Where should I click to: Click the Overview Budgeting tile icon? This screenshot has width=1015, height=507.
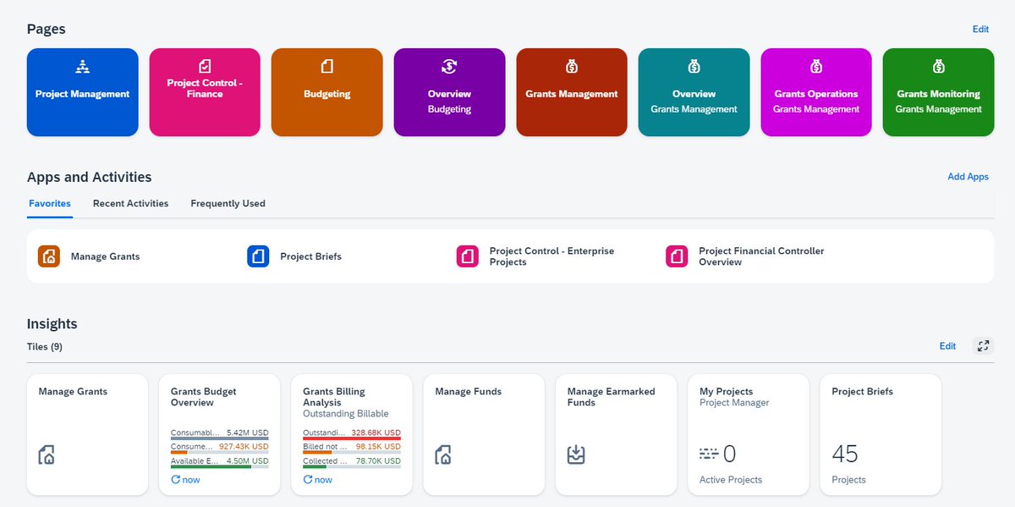tap(449, 66)
